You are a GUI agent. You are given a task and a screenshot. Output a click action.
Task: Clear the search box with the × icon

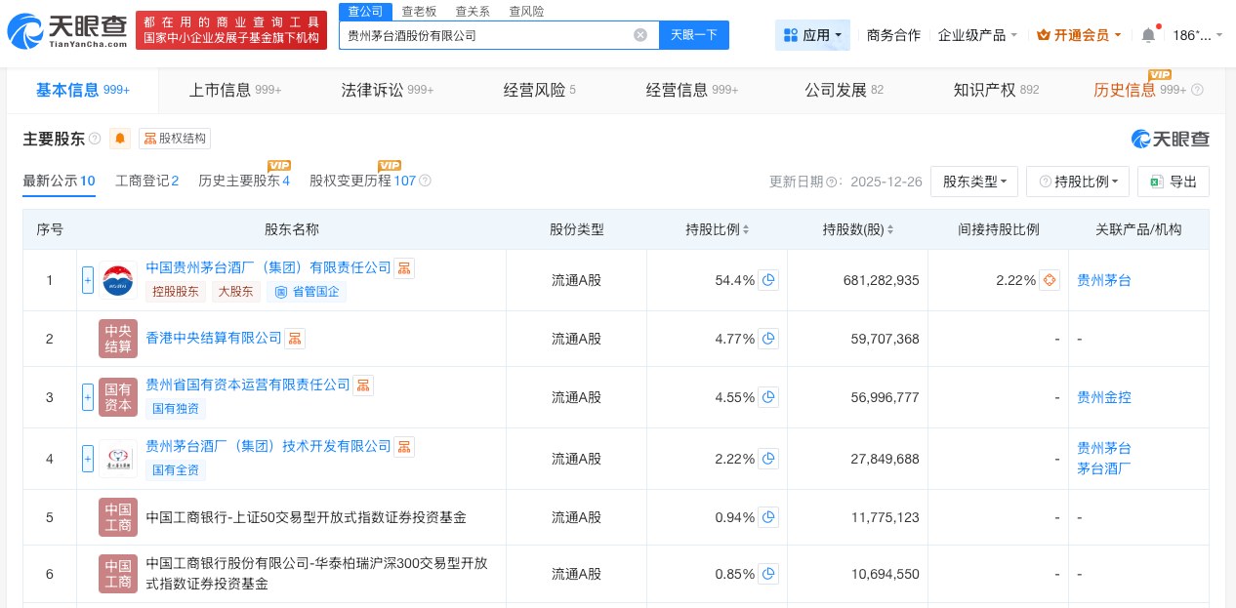[640, 35]
